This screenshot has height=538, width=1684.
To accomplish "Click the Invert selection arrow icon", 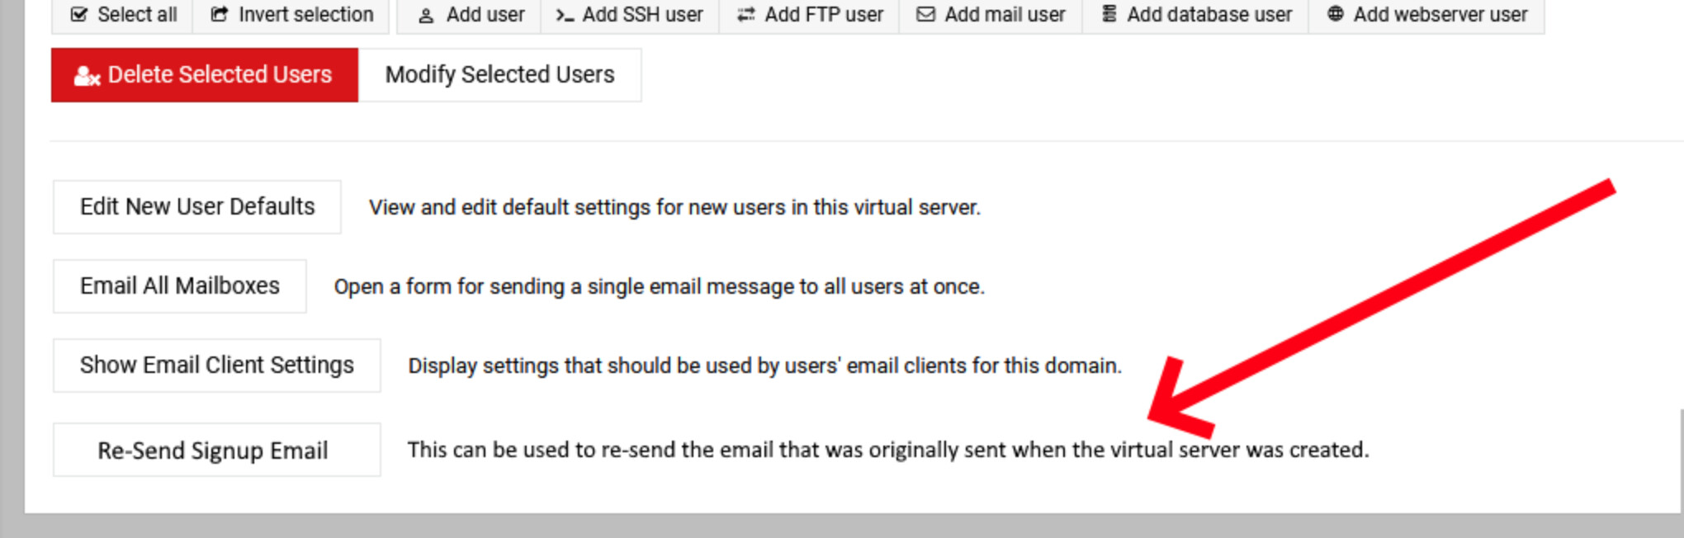I will [219, 14].
